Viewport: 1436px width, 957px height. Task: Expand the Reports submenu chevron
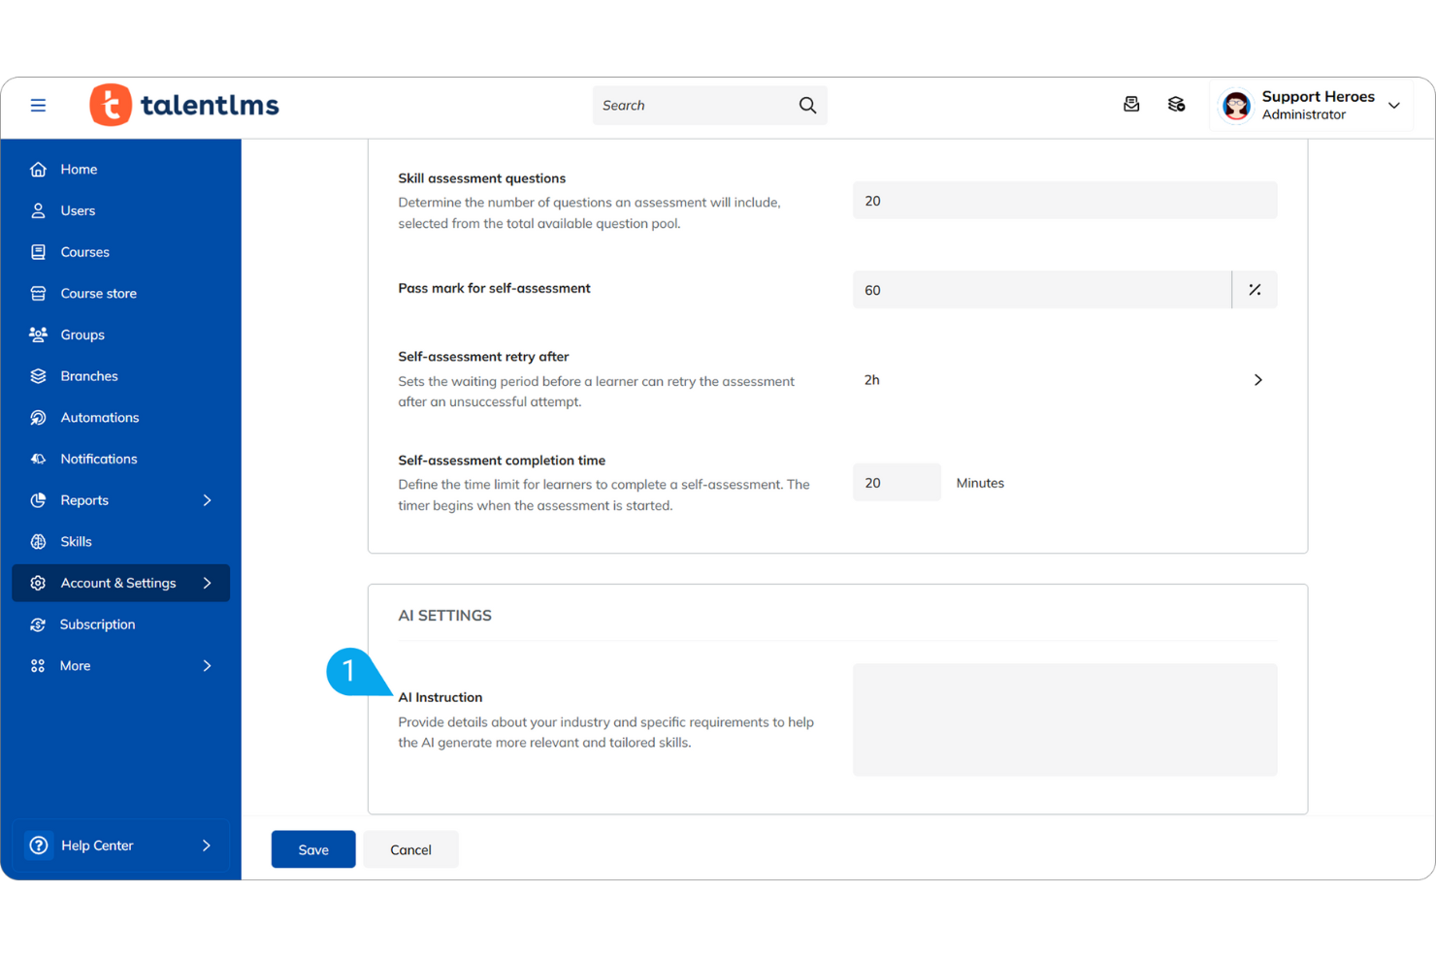click(x=207, y=499)
